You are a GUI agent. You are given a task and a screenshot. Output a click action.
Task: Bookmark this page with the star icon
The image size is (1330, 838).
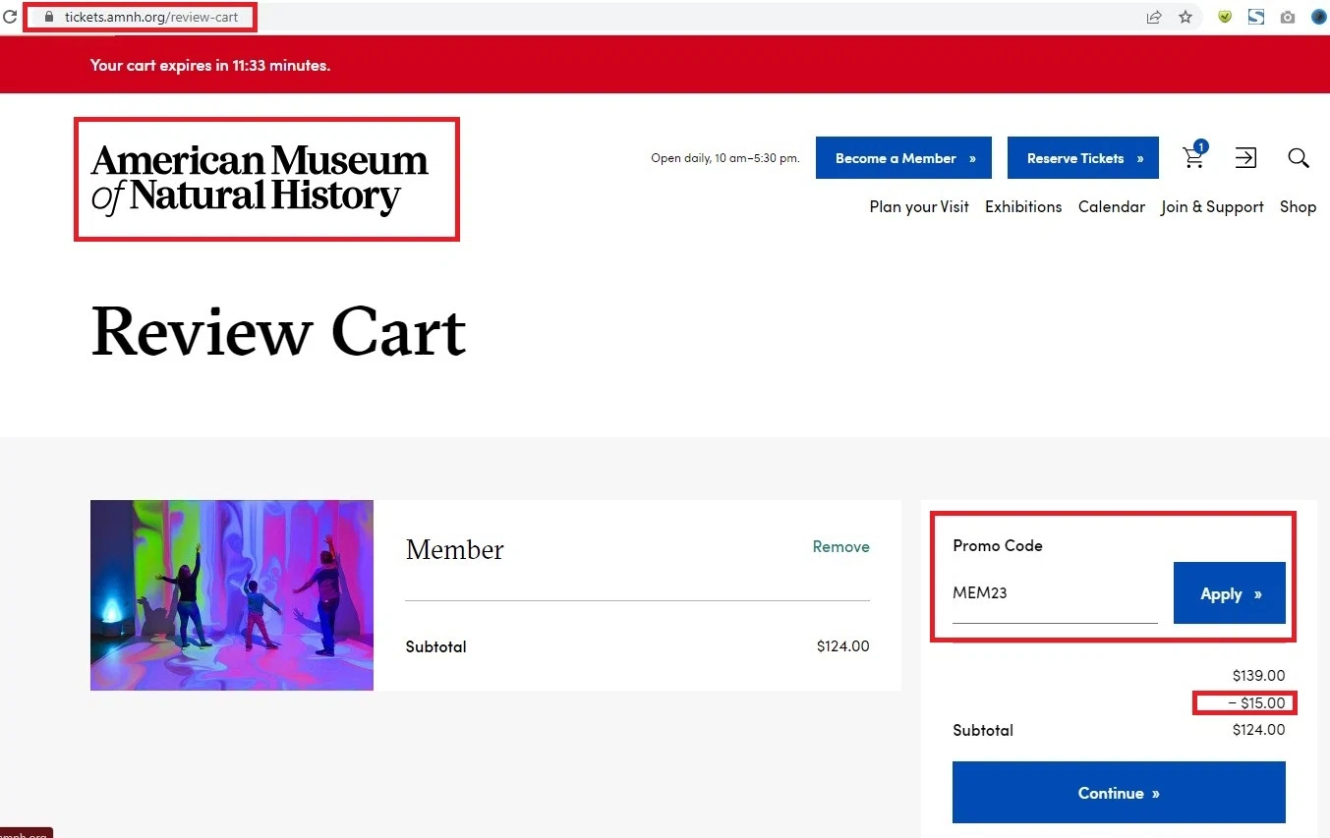coord(1185,17)
